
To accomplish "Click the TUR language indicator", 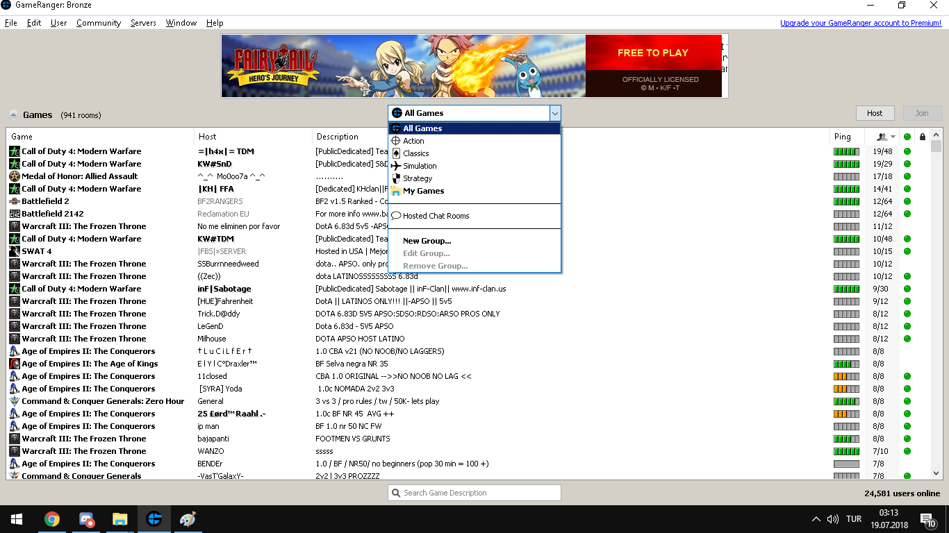I will (854, 519).
